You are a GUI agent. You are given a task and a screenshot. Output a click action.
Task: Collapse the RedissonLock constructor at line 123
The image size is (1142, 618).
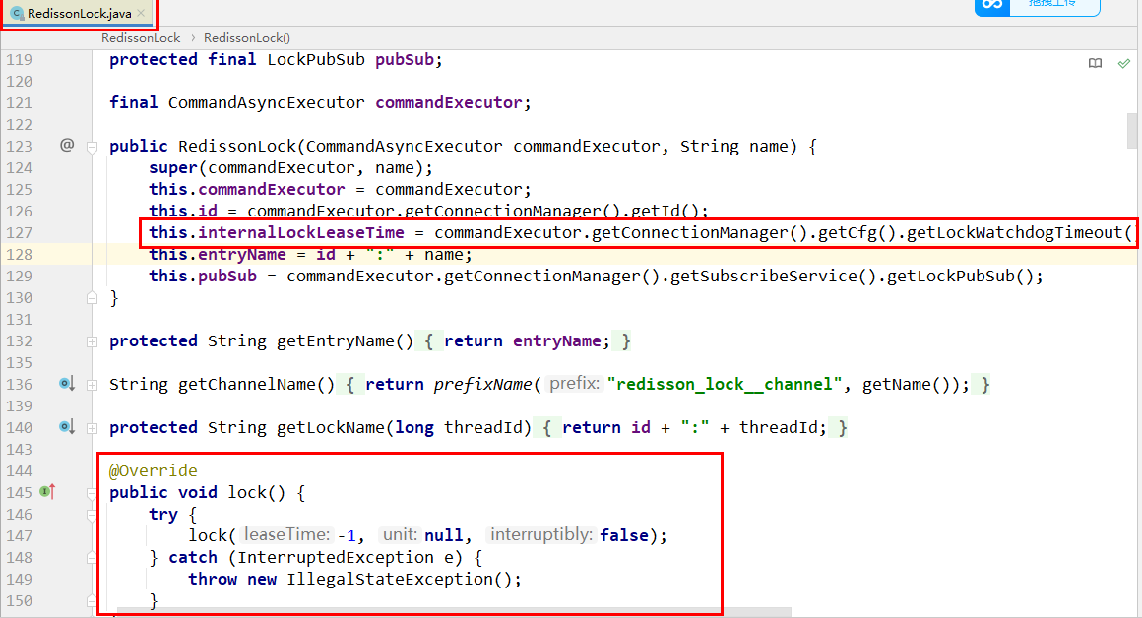[92, 147]
